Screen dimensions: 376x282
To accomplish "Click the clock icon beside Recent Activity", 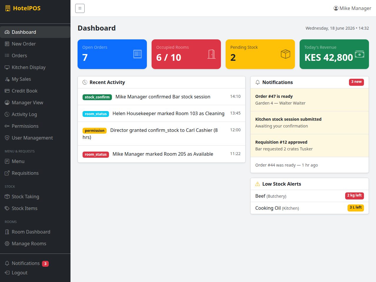I will pos(85,82).
